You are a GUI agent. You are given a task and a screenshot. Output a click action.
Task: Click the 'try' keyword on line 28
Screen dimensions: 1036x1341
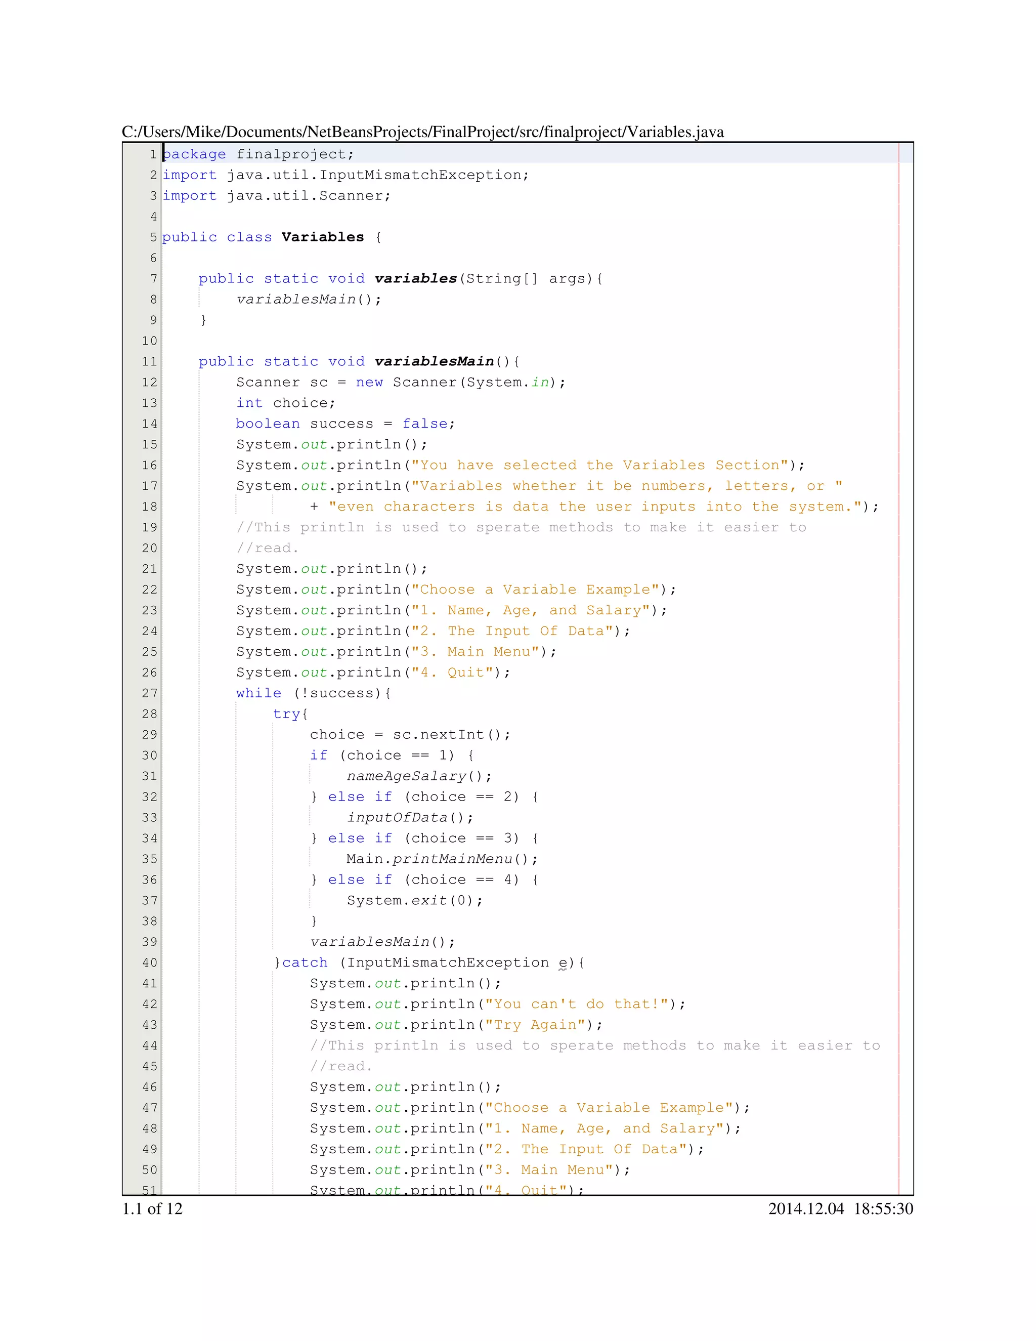(x=287, y=714)
